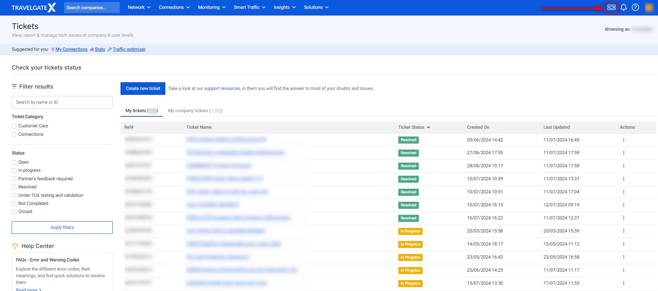Click the 15/05/2024 11:12 last updated cell
Screen dimensions: 658x291
tap(561, 244)
